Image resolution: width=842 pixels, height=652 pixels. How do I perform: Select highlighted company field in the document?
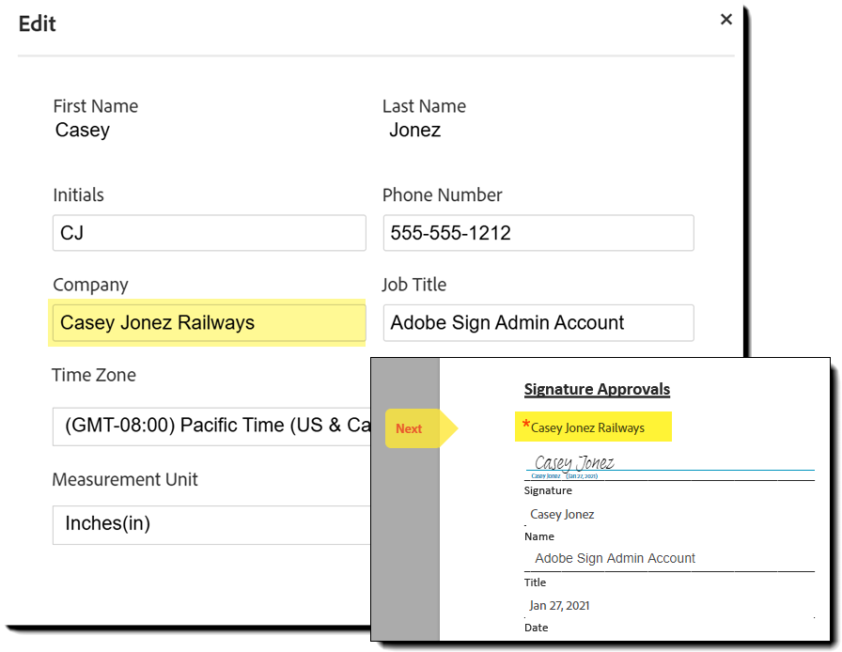click(594, 427)
